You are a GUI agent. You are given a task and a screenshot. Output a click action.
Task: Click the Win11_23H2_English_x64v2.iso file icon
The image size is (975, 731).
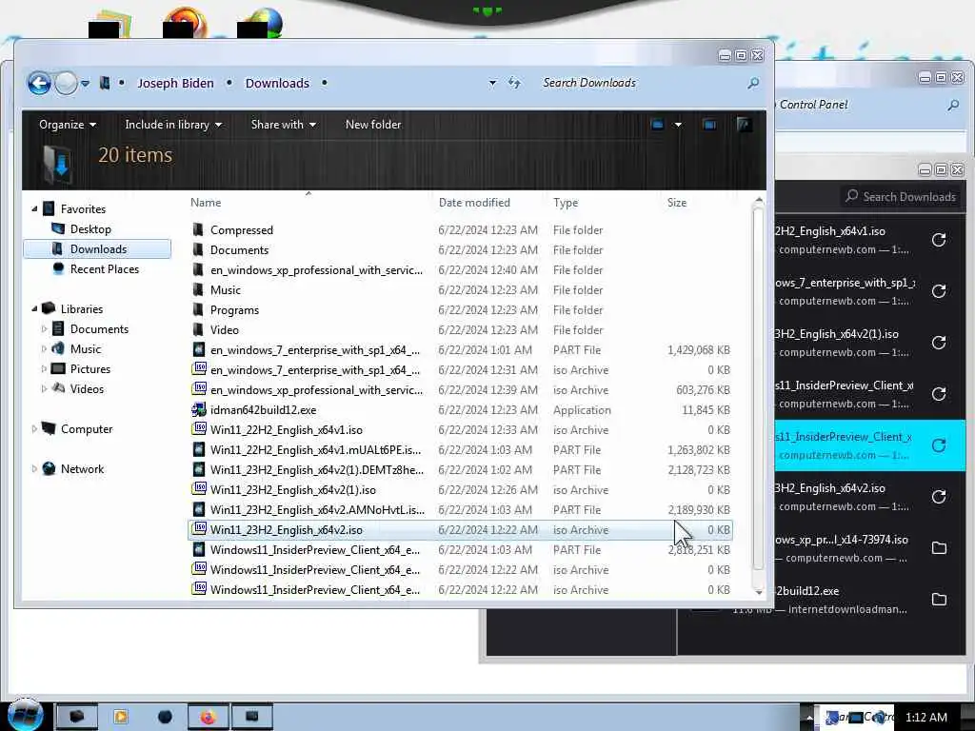coord(198,529)
